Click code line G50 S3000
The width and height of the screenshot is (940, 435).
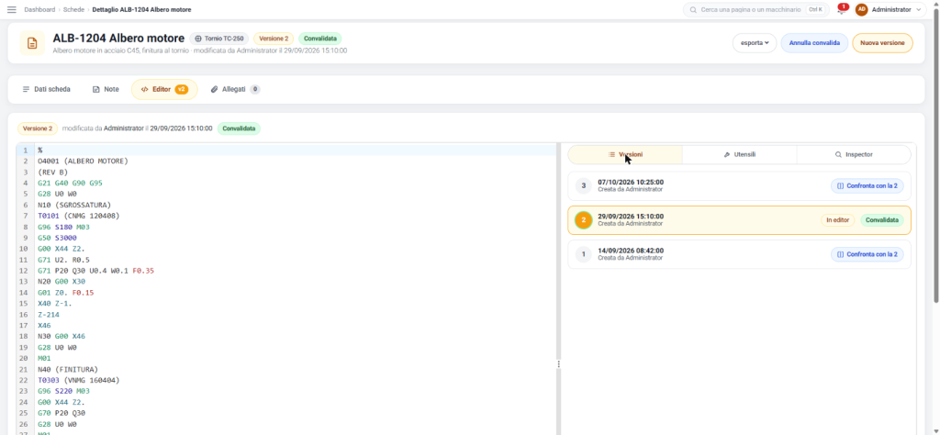coord(57,238)
